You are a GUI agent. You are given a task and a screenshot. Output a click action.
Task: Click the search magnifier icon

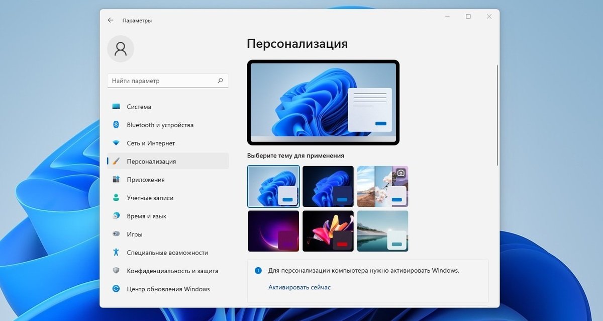point(220,81)
